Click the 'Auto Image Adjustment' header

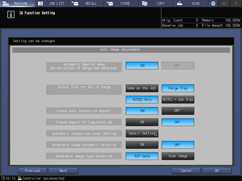click(x=121, y=50)
